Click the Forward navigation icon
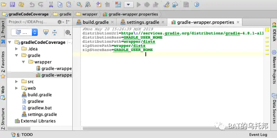This screenshot has width=277, height=138. point(107,4)
